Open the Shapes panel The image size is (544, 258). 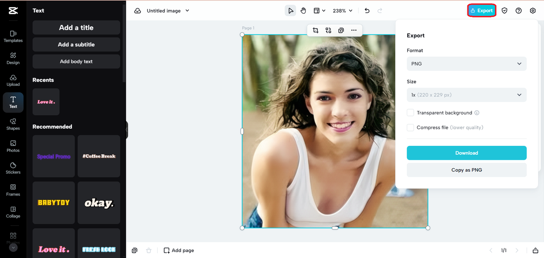pyautogui.click(x=13, y=124)
